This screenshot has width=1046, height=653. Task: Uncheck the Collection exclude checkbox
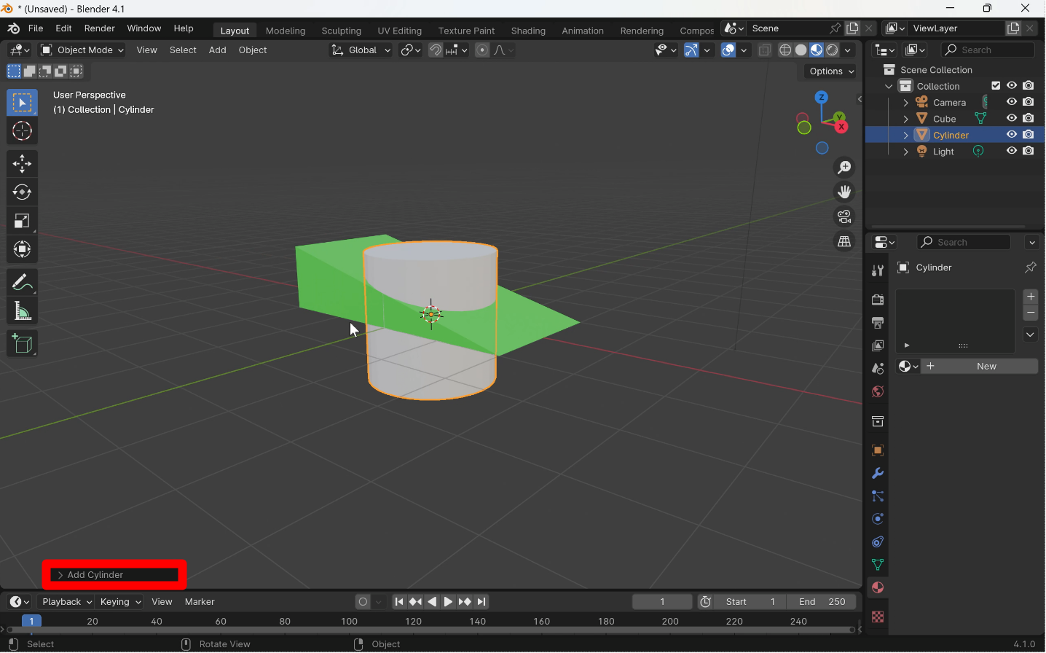click(x=996, y=86)
